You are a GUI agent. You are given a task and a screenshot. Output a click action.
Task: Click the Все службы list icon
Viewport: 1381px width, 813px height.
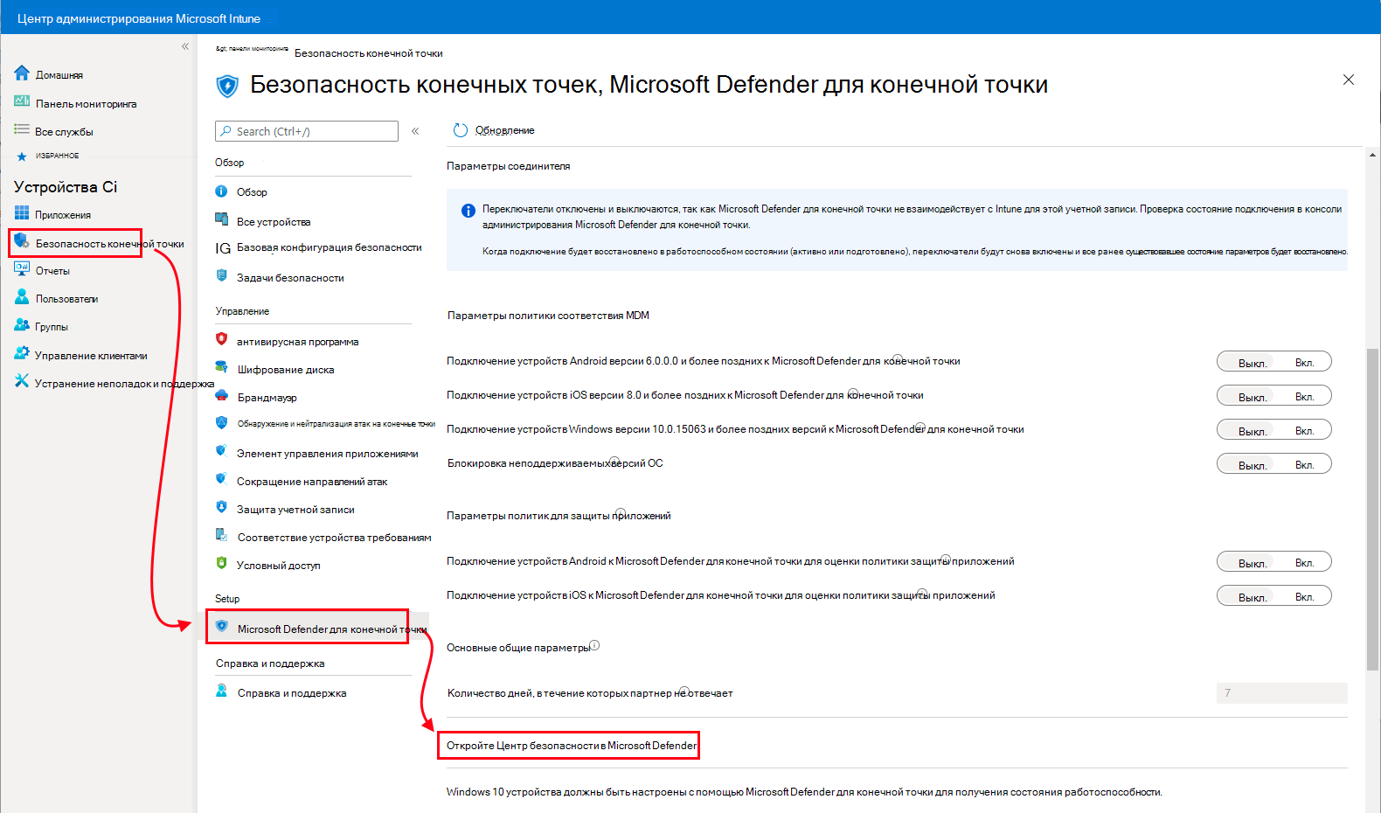[x=22, y=129]
